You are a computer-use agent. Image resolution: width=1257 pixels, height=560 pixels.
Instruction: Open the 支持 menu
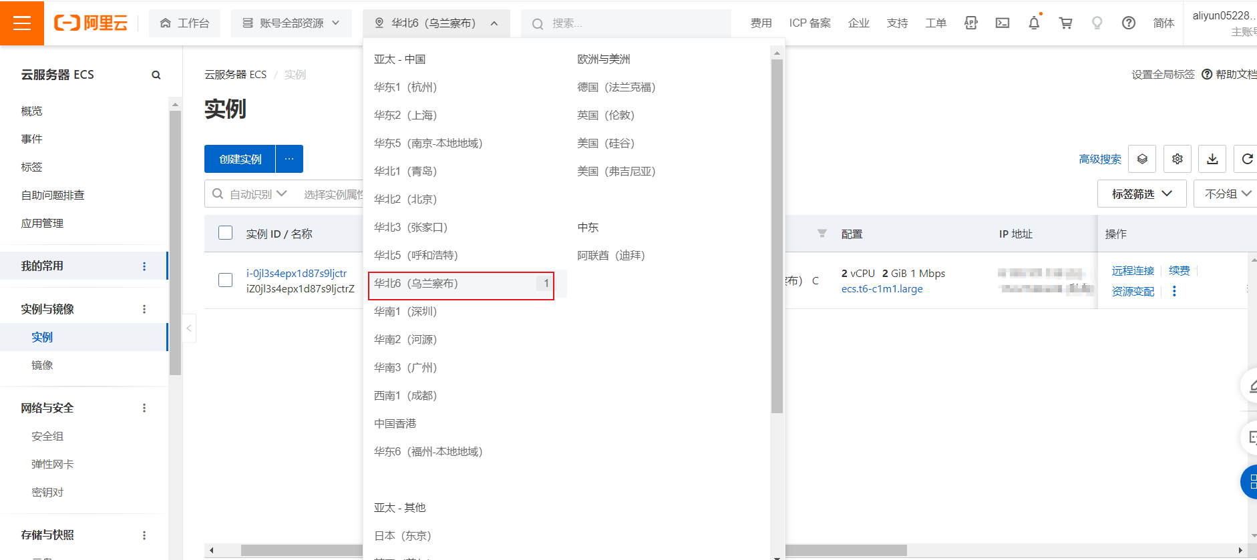[x=897, y=23]
